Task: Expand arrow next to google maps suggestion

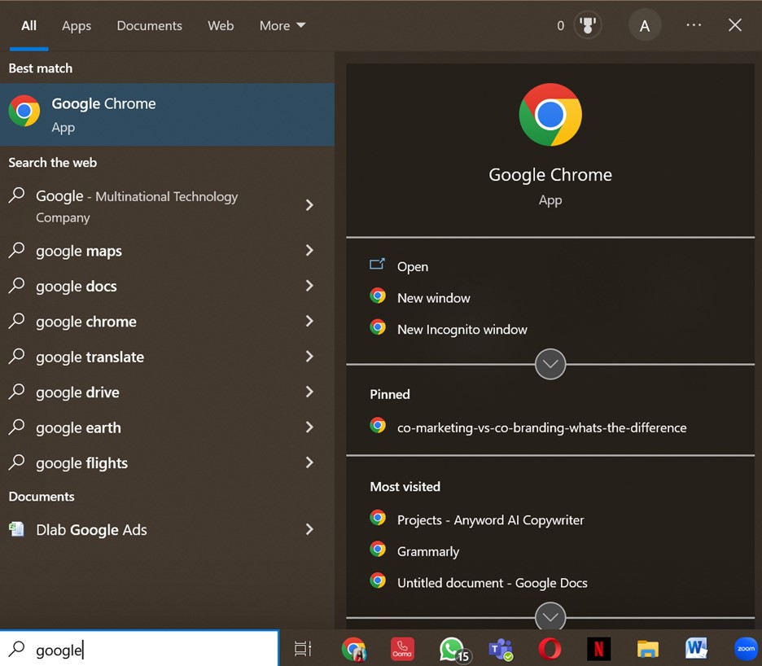Action: click(309, 251)
